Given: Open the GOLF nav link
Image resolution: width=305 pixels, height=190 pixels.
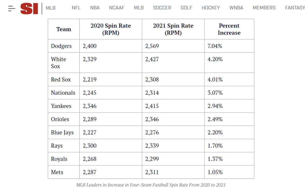Looking at the screenshot, I should coord(186,8).
